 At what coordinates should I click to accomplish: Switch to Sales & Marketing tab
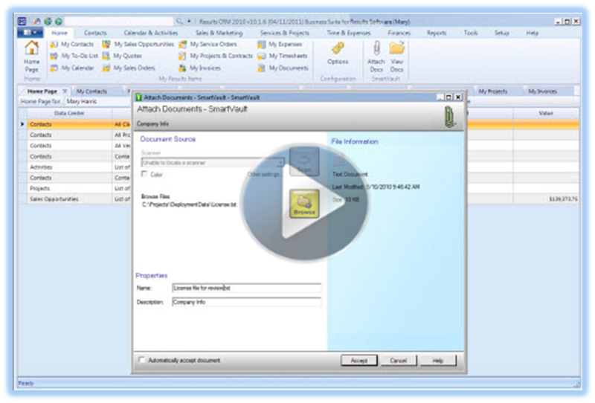coord(219,33)
